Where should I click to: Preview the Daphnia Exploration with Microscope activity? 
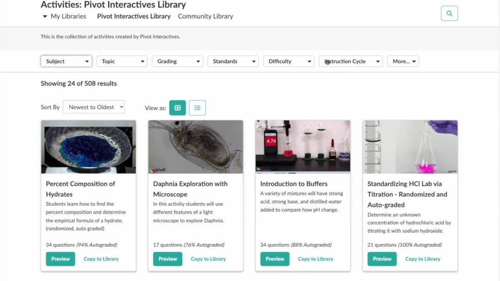pyautogui.click(x=167, y=259)
